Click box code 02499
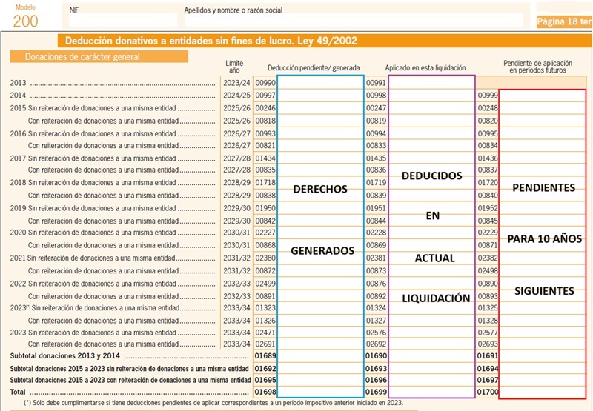The width and height of the screenshot is (593, 411). click(265, 284)
